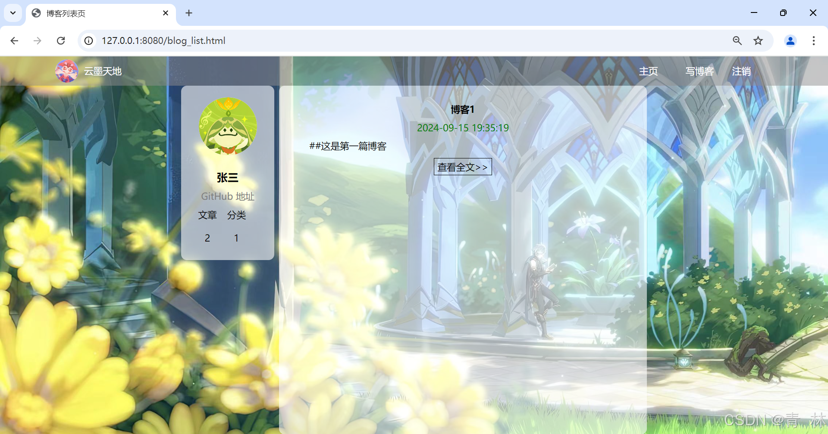Click the 文章 label in profile card
Screen dimensions: 828x434
(207, 215)
